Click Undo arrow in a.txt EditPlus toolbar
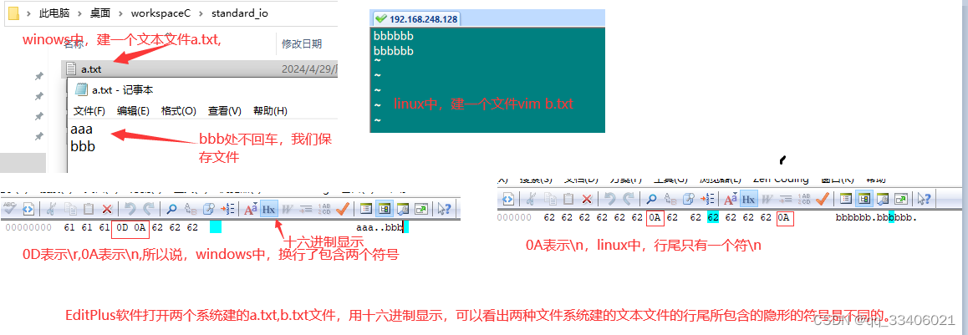Screen dimensions: 968x335 pyautogui.click(x=130, y=209)
